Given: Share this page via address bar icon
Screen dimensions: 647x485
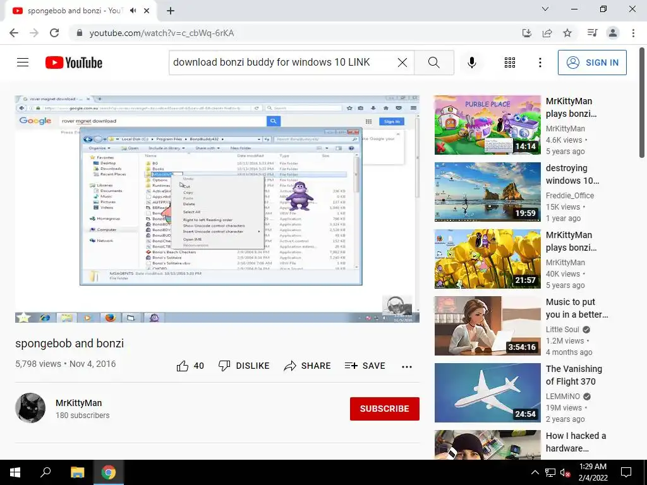Looking at the screenshot, I should click(x=547, y=33).
